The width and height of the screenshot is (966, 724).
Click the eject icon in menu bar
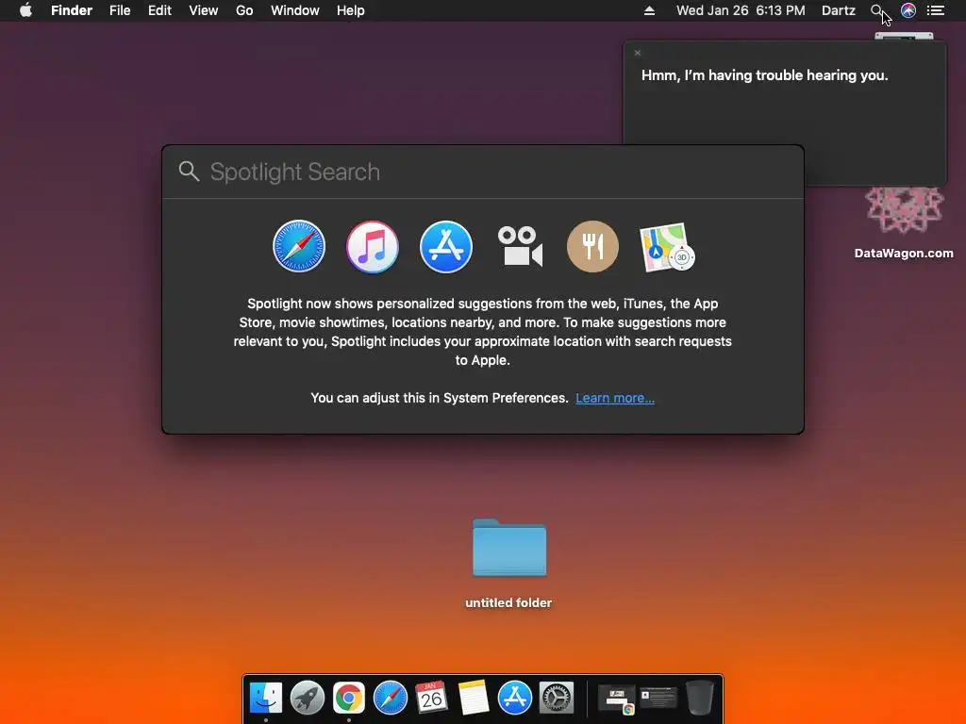coord(649,10)
